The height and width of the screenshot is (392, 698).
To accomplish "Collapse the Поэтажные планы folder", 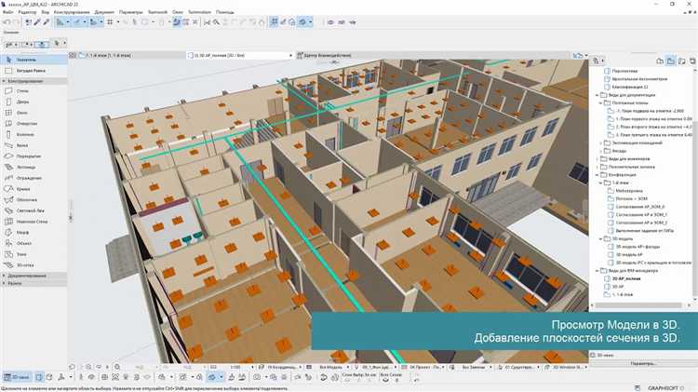I will click(x=600, y=103).
